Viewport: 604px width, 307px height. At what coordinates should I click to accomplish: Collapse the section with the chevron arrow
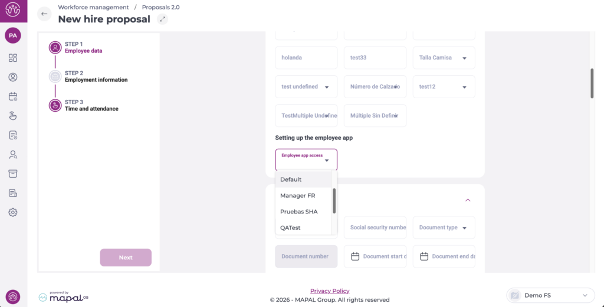click(x=468, y=200)
